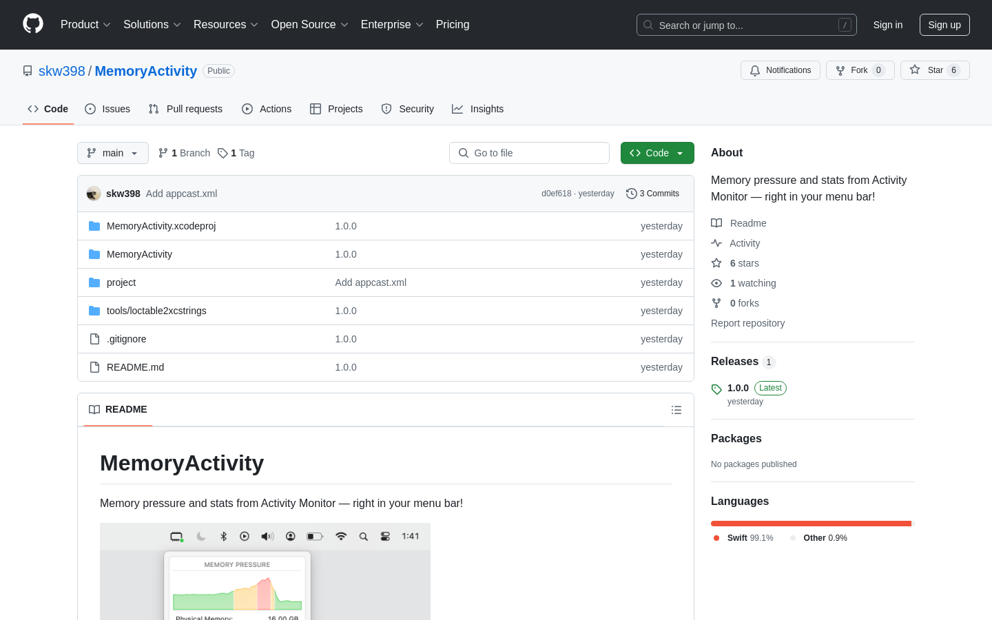Screen dimensions: 992x620
Task: Fork the repository
Action: coord(860,70)
